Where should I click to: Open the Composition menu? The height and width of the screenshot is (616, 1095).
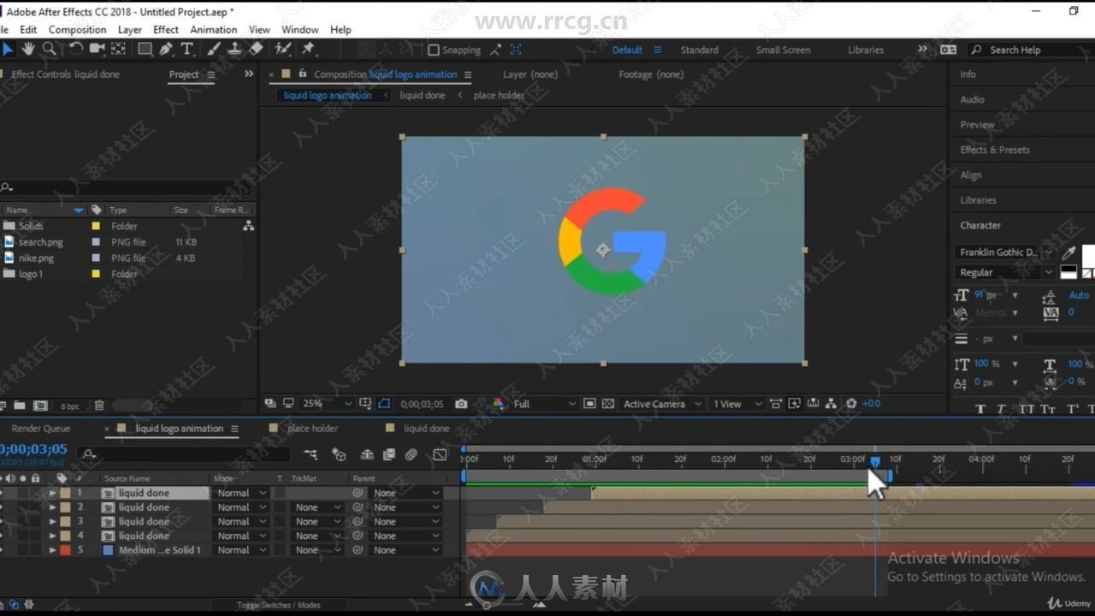pyautogui.click(x=77, y=29)
